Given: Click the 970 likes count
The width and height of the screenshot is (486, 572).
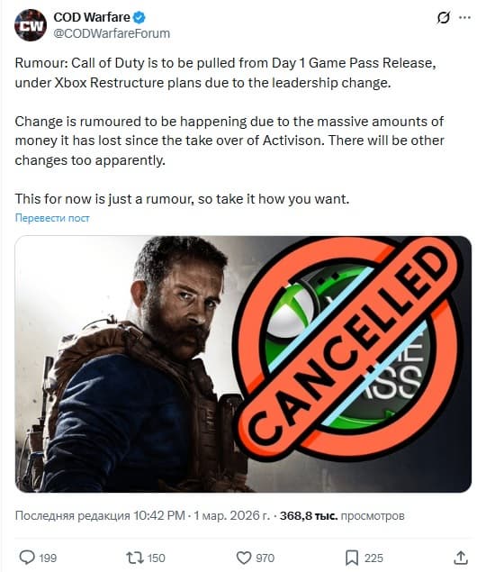Looking at the screenshot, I should point(265,558).
